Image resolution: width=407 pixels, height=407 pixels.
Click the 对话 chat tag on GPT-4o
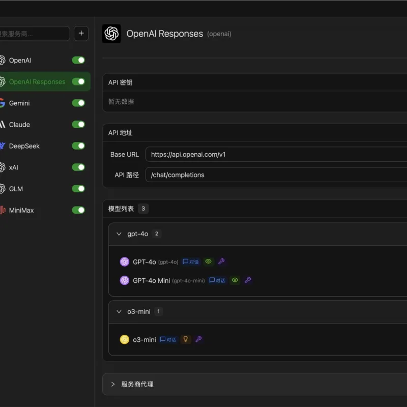[x=191, y=261]
